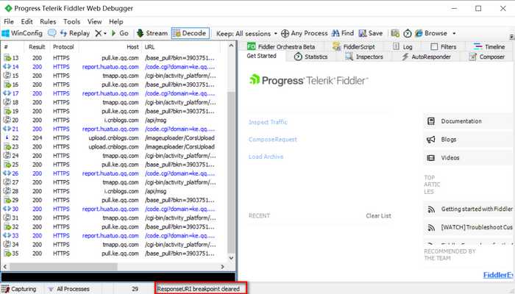Click the Any Process target icon

tap(285, 33)
